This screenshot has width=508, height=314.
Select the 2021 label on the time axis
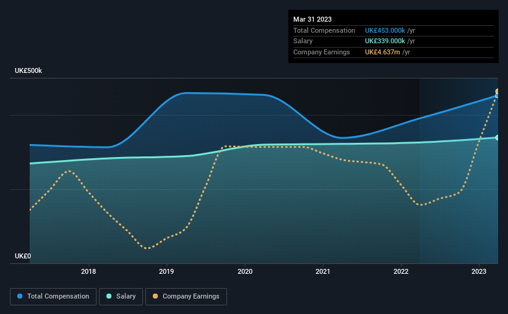tap(323, 271)
